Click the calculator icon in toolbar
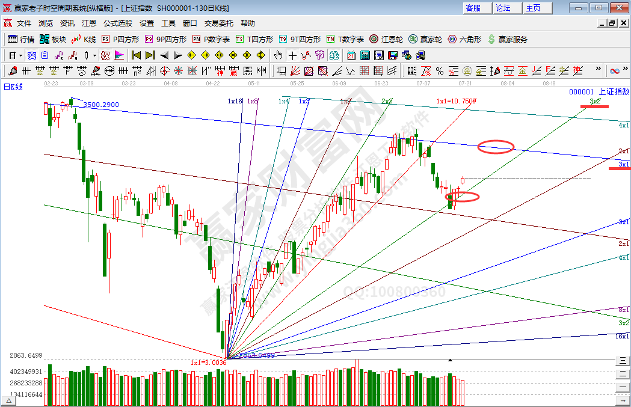Image resolution: width=631 pixels, height=407 pixels. click(x=365, y=55)
